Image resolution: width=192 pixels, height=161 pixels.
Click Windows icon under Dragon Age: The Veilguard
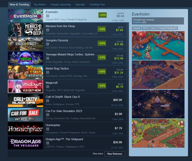coord(48,143)
